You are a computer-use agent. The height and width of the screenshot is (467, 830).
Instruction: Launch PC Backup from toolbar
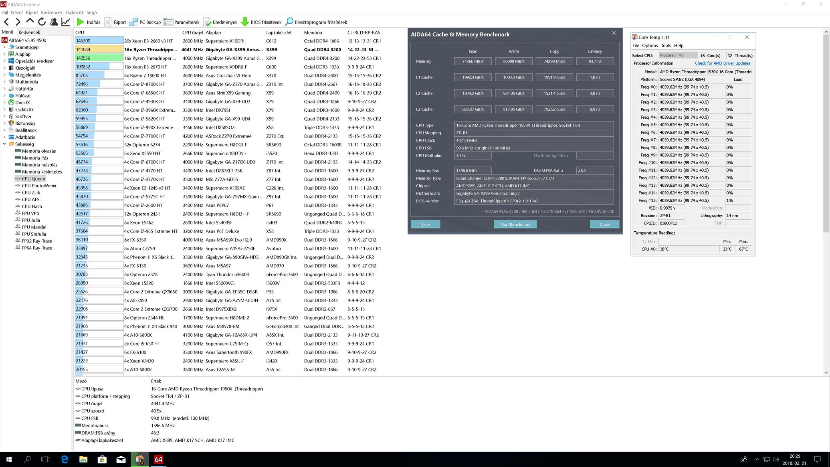(x=145, y=22)
